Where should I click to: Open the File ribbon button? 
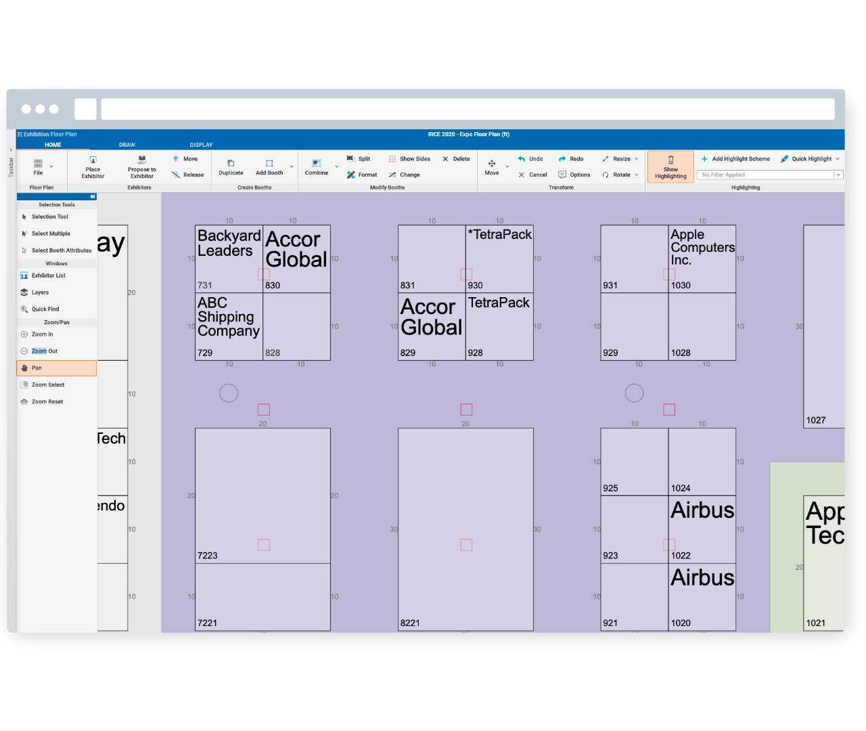[x=38, y=167]
